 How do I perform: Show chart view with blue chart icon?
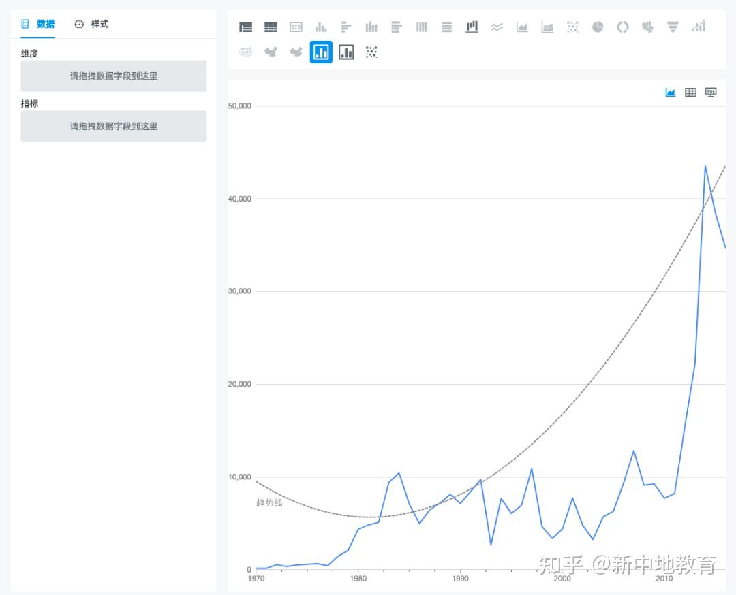pyautogui.click(x=671, y=92)
